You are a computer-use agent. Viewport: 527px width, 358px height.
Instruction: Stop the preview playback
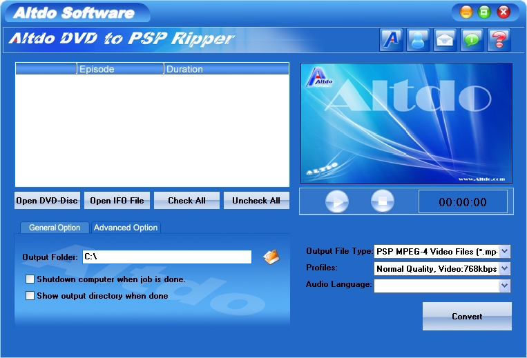383,201
